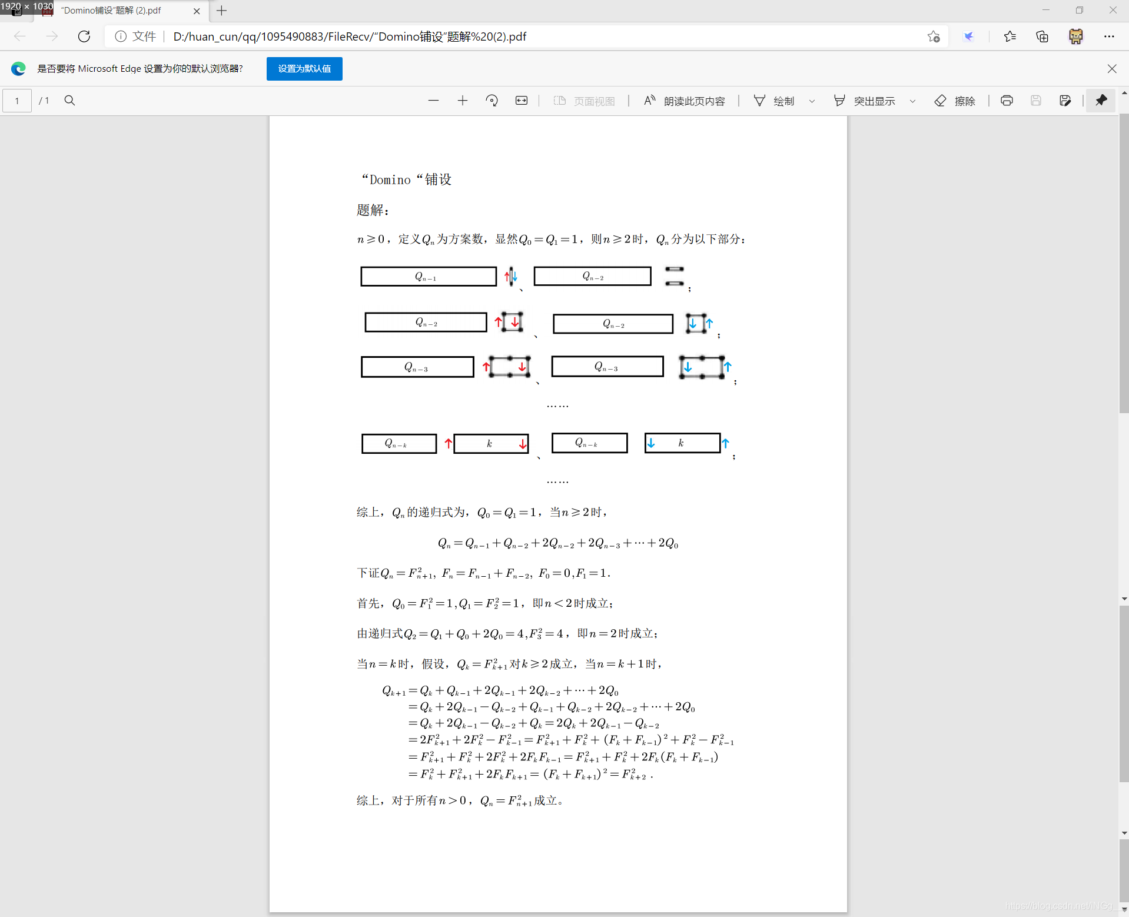The width and height of the screenshot is (1129, 917).
Task: Open new browser tab
Action: click(221, 11)
